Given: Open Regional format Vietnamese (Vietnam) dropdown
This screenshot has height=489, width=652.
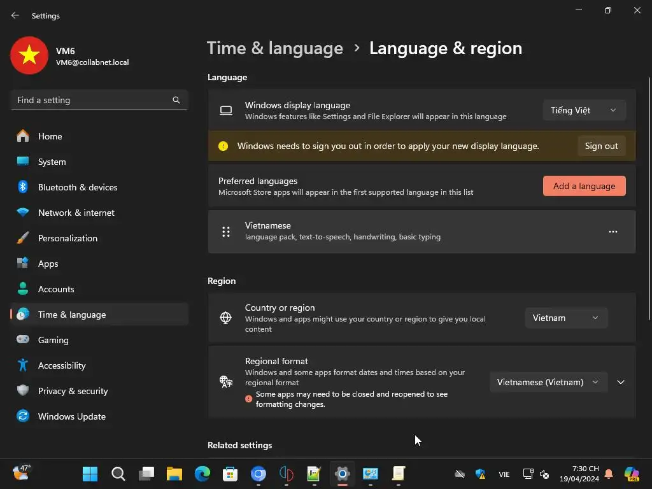Looking at the screenshot, I should [548, 382].
